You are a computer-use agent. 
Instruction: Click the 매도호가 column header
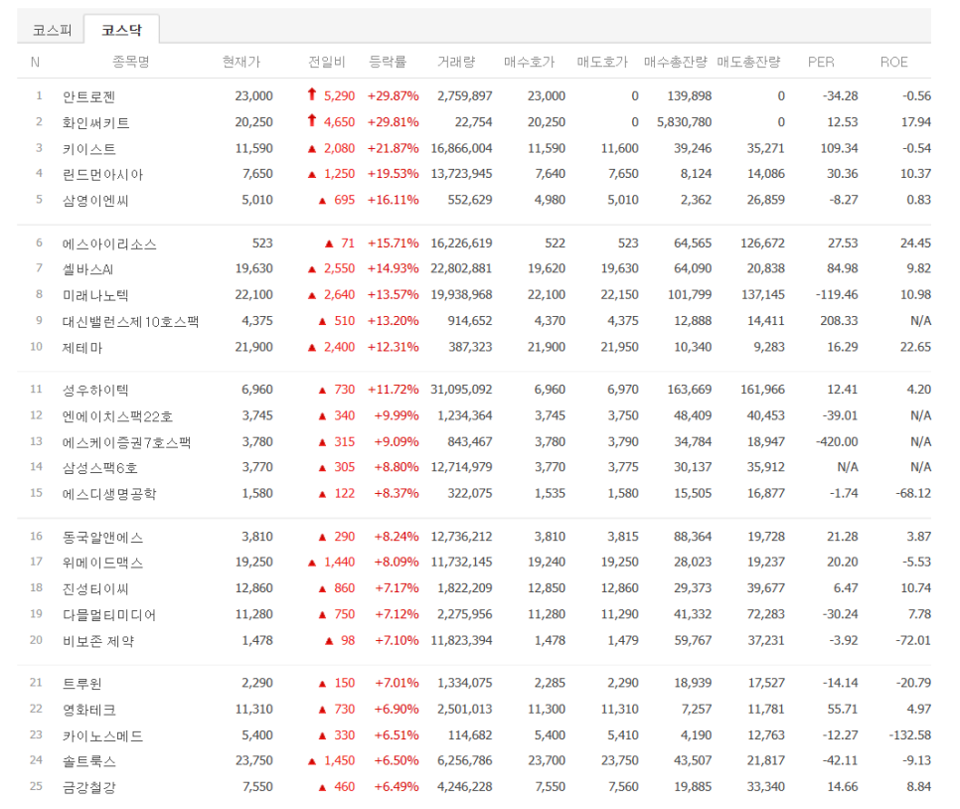pyautogui.click(x=602, y=62)
